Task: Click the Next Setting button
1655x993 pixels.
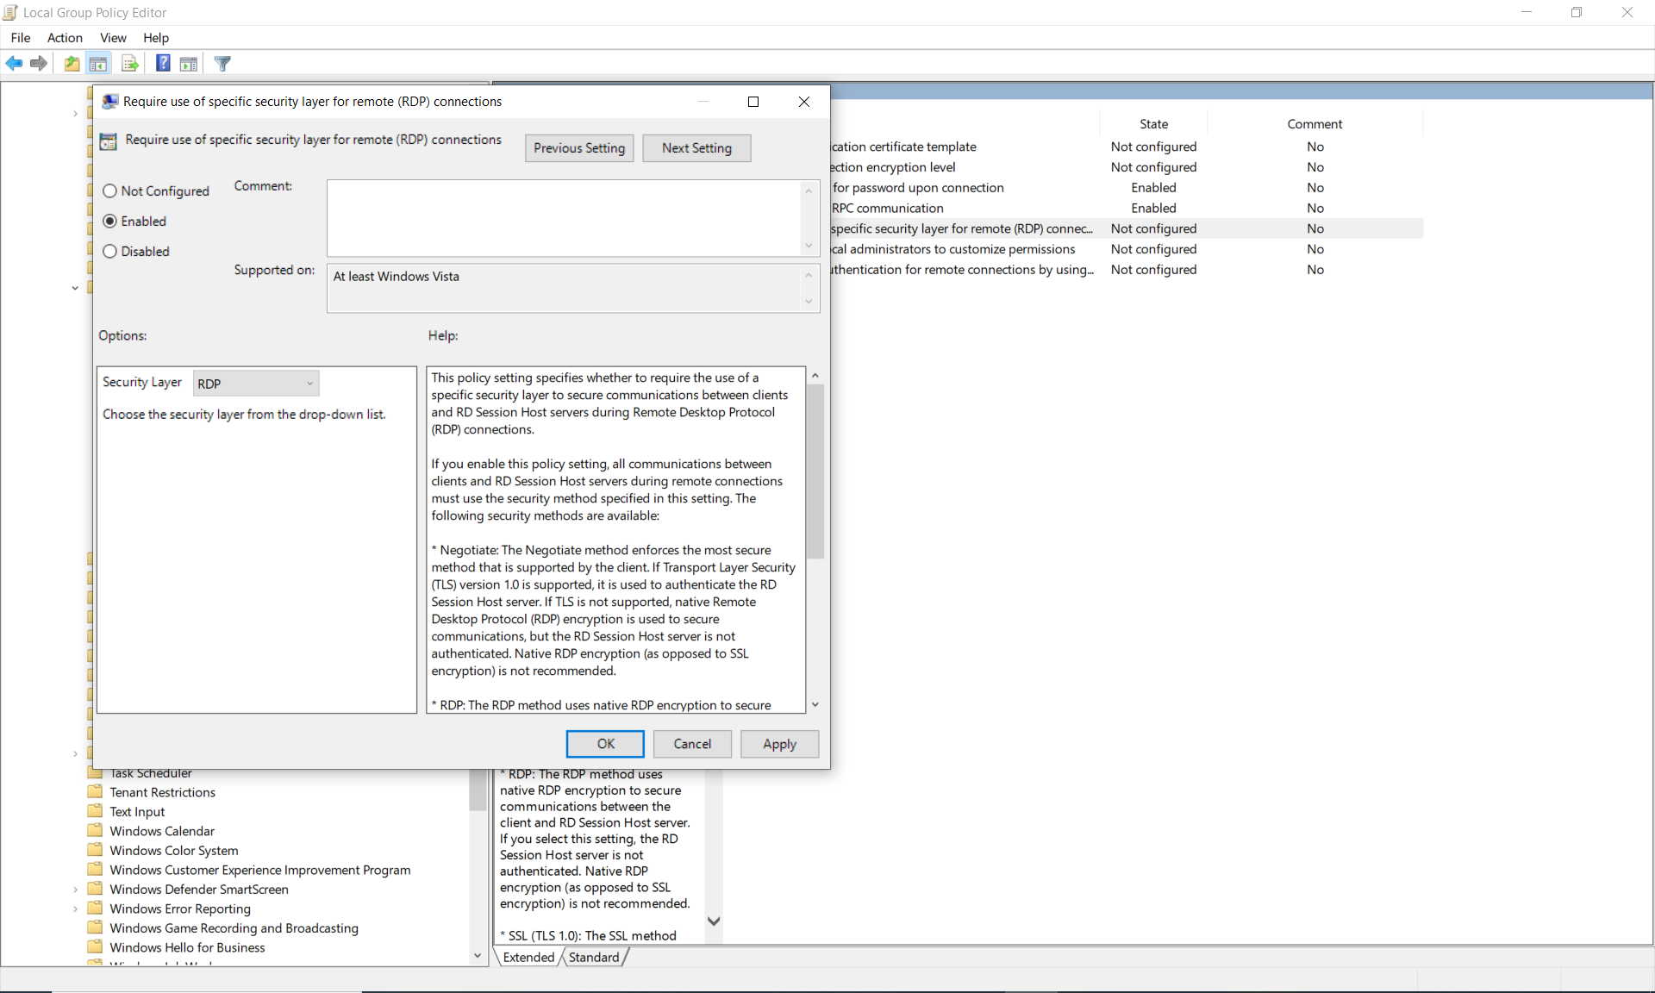Action: click(696, 148)
